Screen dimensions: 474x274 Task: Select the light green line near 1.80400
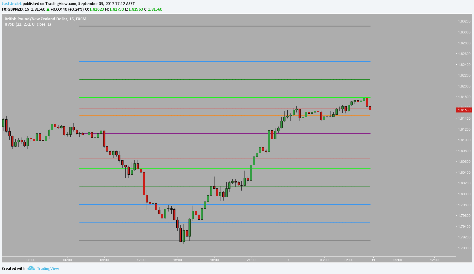pos(225,169)
